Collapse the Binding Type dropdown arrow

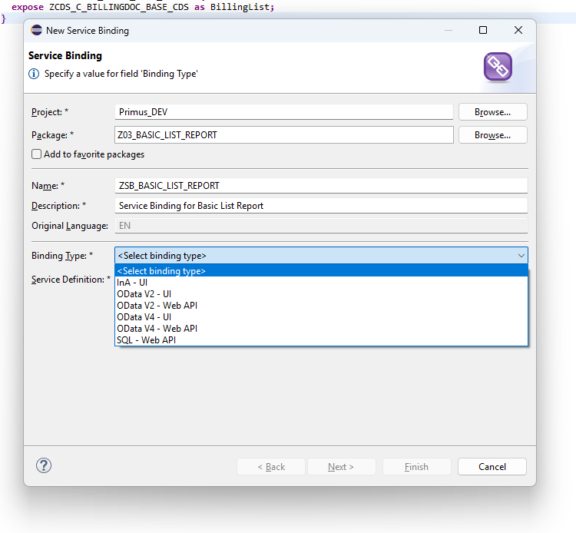[x=521, y=255]
